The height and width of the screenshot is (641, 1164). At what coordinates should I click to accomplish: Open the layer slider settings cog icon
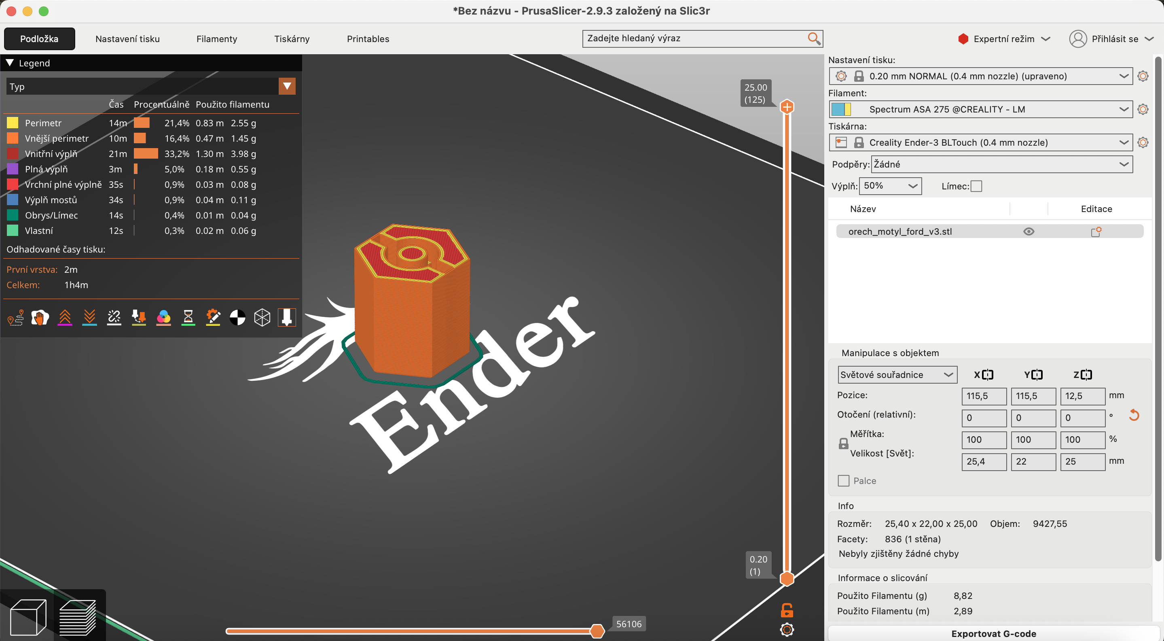(x=787, y=630)
